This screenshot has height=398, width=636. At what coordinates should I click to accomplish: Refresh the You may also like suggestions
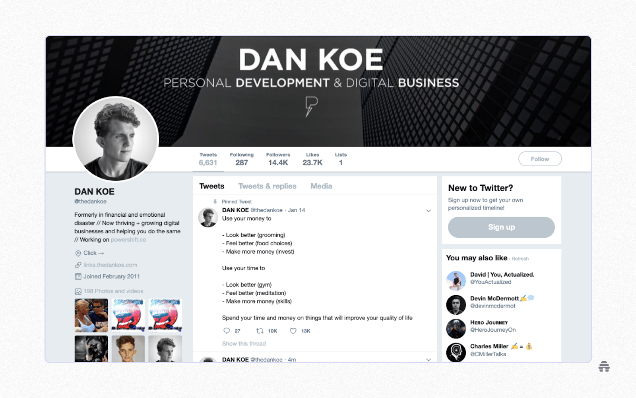[x=520, y=259]
